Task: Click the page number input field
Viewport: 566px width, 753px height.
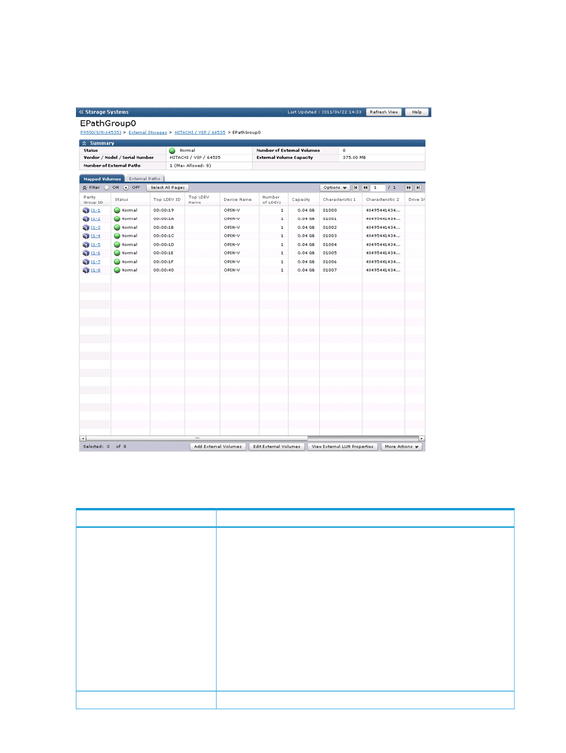Action: (379, 188)
